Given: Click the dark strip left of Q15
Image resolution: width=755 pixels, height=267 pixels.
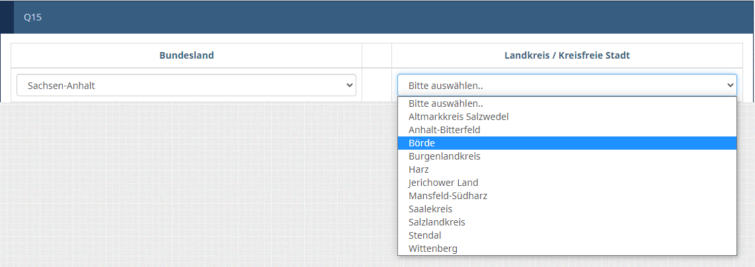Looking at the screenshot, I should (x=7, y=18).
